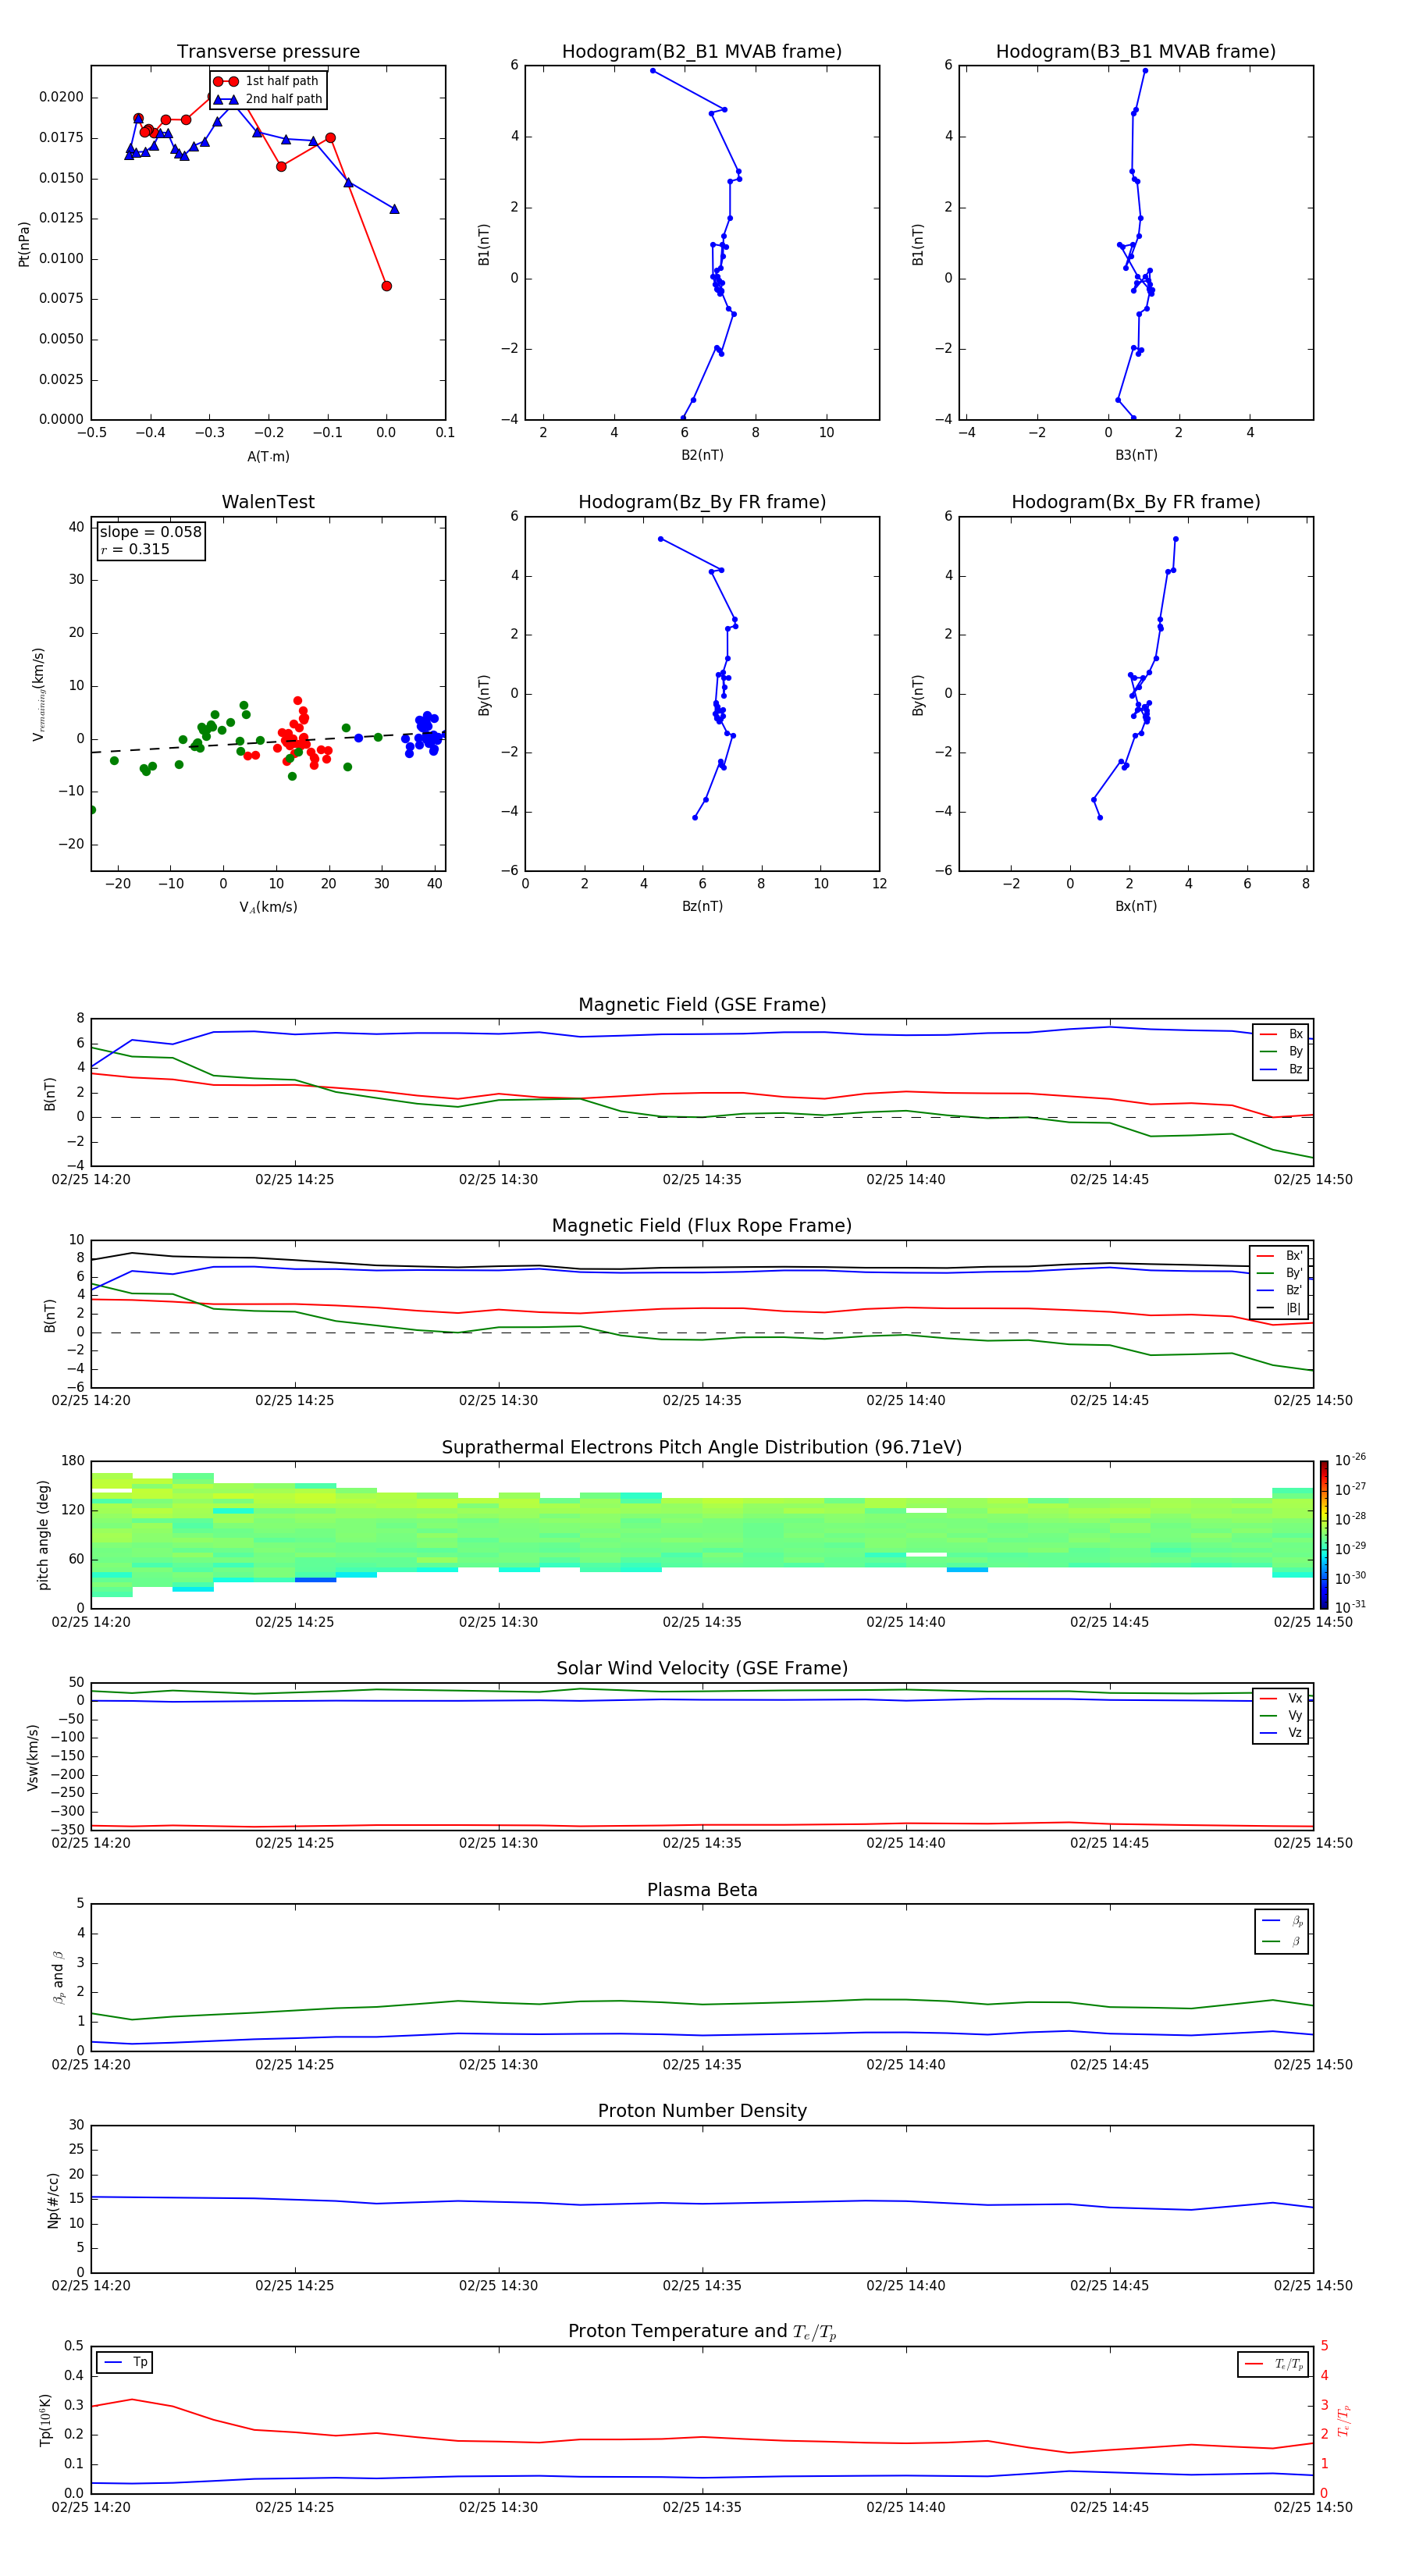Viewport: 1405px width, 2576px height.
Task: Click the By' entry in Flux Rope legend
Action: [x=1279, y=1273]
